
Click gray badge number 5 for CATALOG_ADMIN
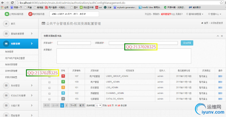[63, 99]
